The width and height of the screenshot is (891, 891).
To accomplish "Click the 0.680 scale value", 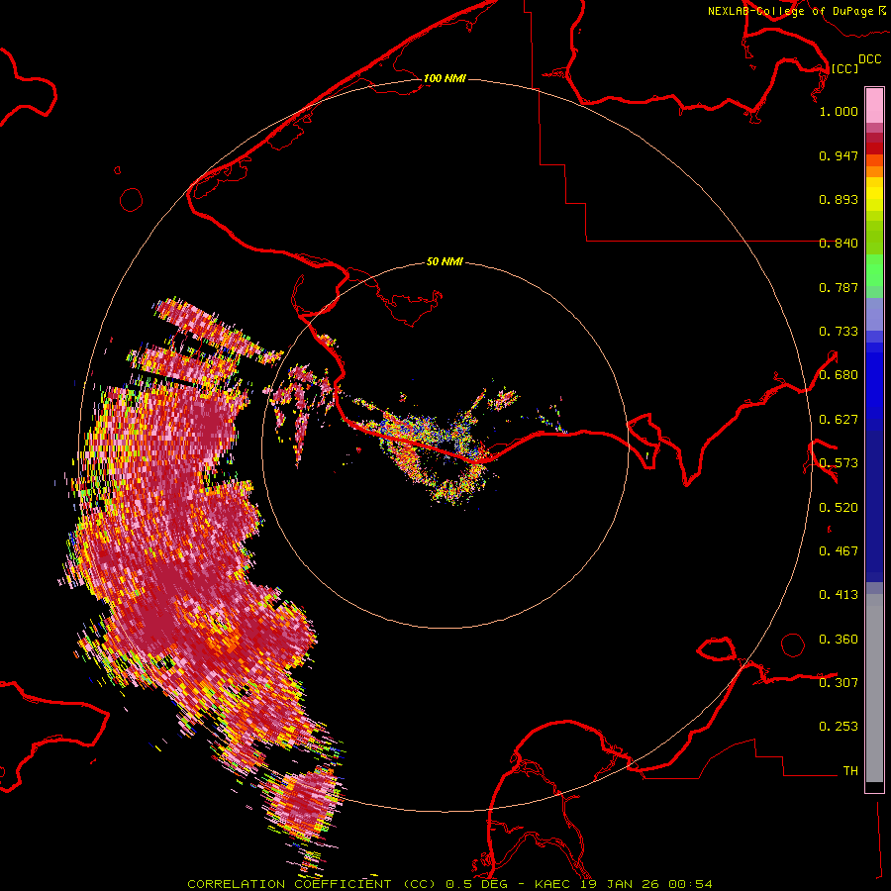I will pos(839,375).
